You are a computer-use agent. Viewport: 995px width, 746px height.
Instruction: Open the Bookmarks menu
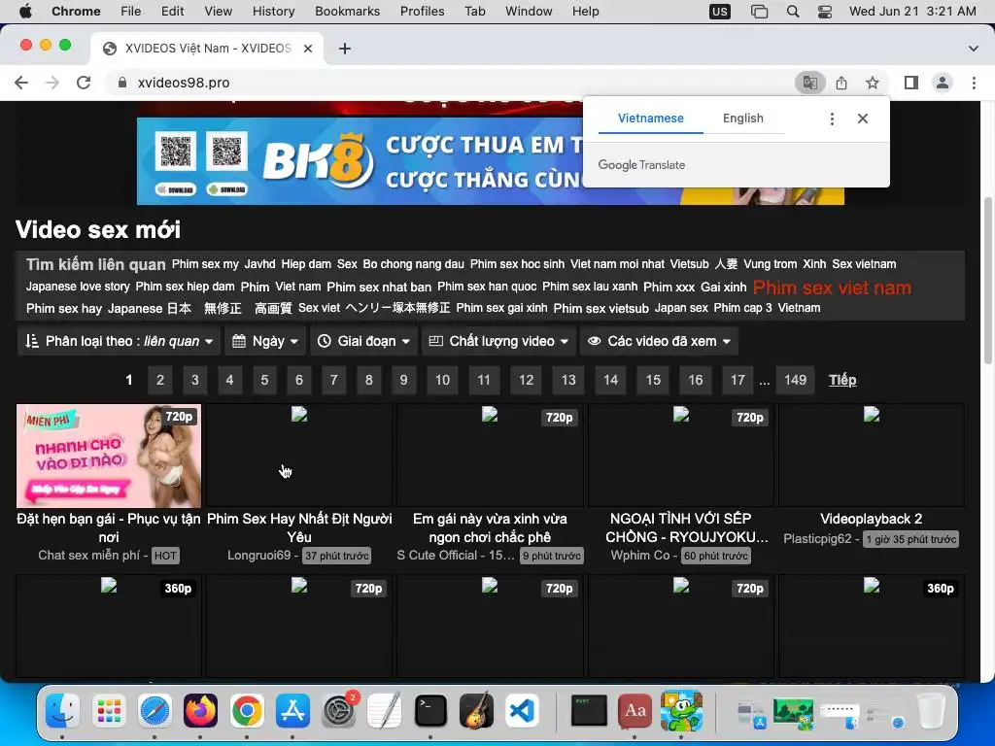347,12
